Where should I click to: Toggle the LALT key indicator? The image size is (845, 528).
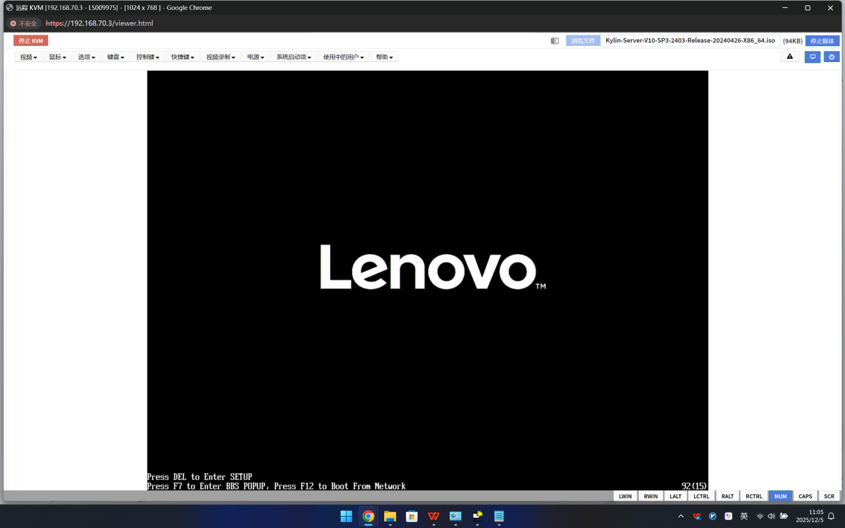pyautogui.click(x=676, y=496)
